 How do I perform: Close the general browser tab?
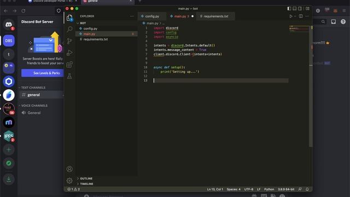(x=131, y=1)
